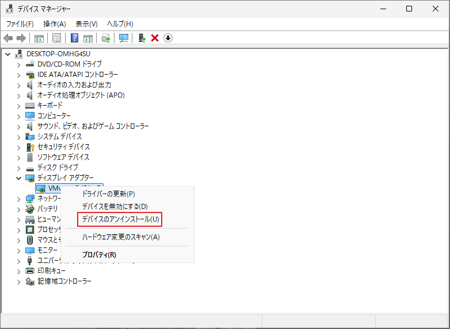This screenshot has height=329, width=450.
Task: Select the オーディオ処理オブジェクト (APO) row
Action: 81,95
